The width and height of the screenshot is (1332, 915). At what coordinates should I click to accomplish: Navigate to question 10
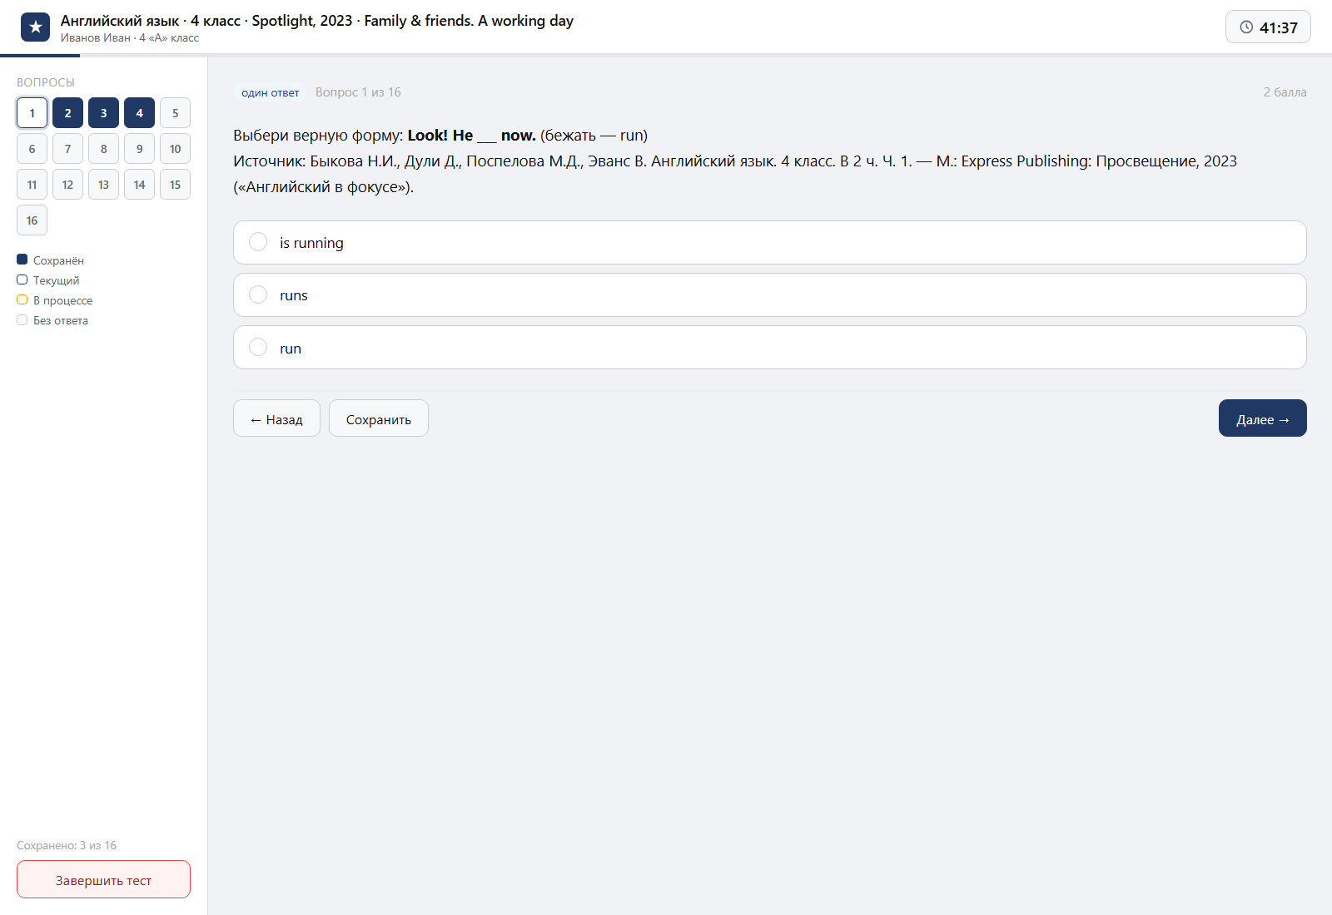[175, 149]
